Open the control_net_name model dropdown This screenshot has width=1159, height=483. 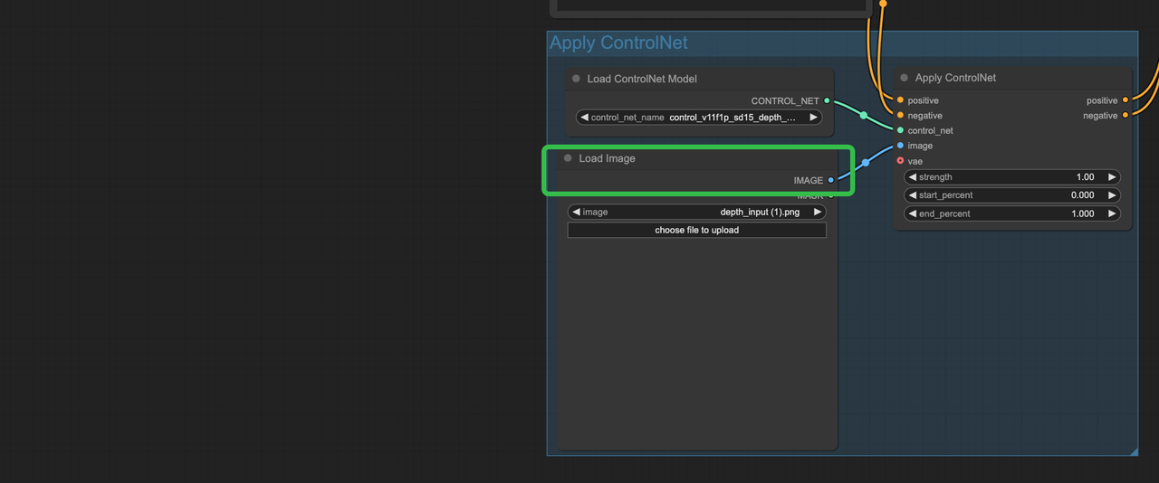pos(698,118)
